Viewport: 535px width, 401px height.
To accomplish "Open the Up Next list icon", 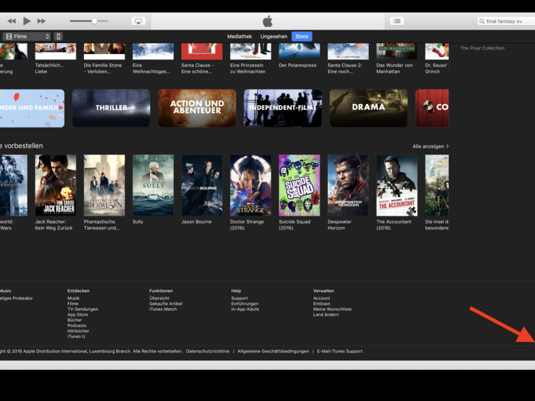I will [397, 21].
